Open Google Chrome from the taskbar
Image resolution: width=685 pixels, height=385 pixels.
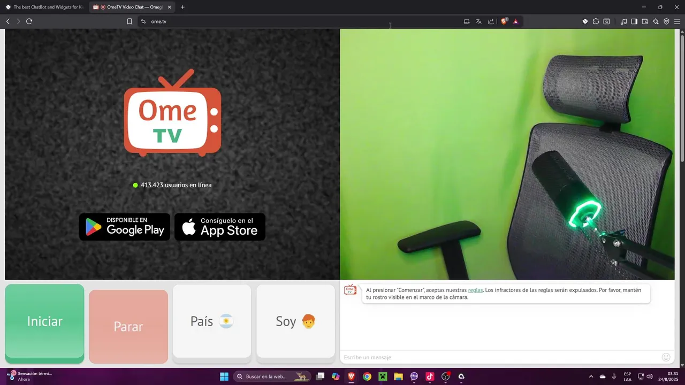367,376
